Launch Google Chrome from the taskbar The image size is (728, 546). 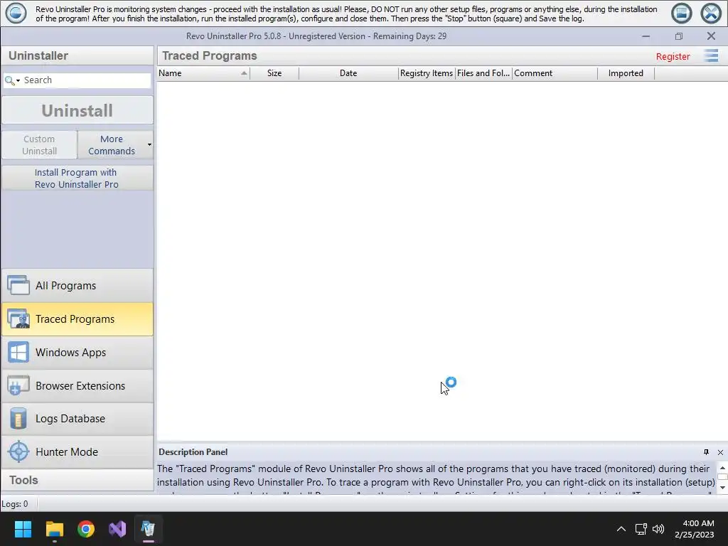coord(86,529)
